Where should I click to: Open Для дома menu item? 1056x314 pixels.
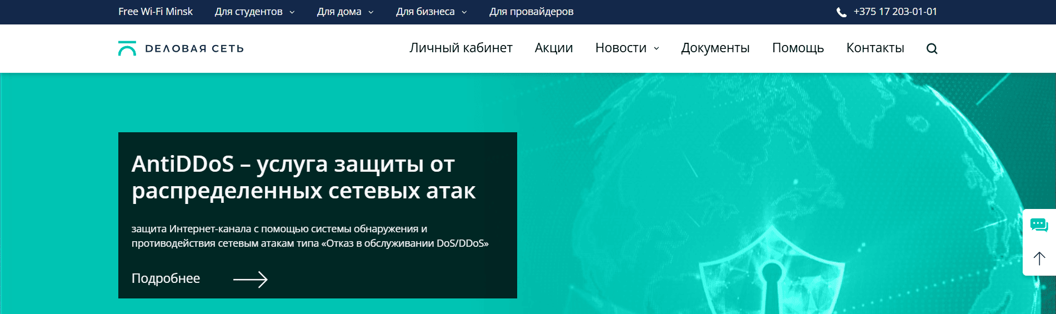(x=339, y=12)
